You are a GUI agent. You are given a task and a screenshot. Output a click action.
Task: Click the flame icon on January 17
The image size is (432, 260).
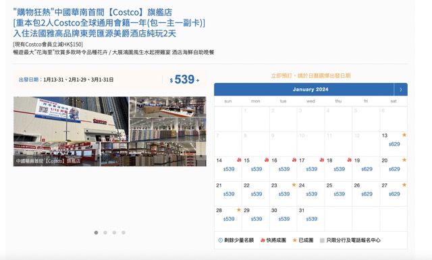tap(321, 160)
